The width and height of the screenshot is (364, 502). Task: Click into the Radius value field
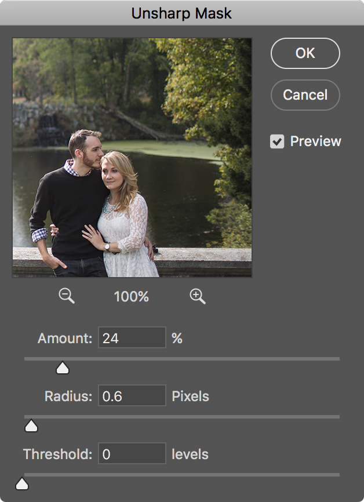[132, 395]
